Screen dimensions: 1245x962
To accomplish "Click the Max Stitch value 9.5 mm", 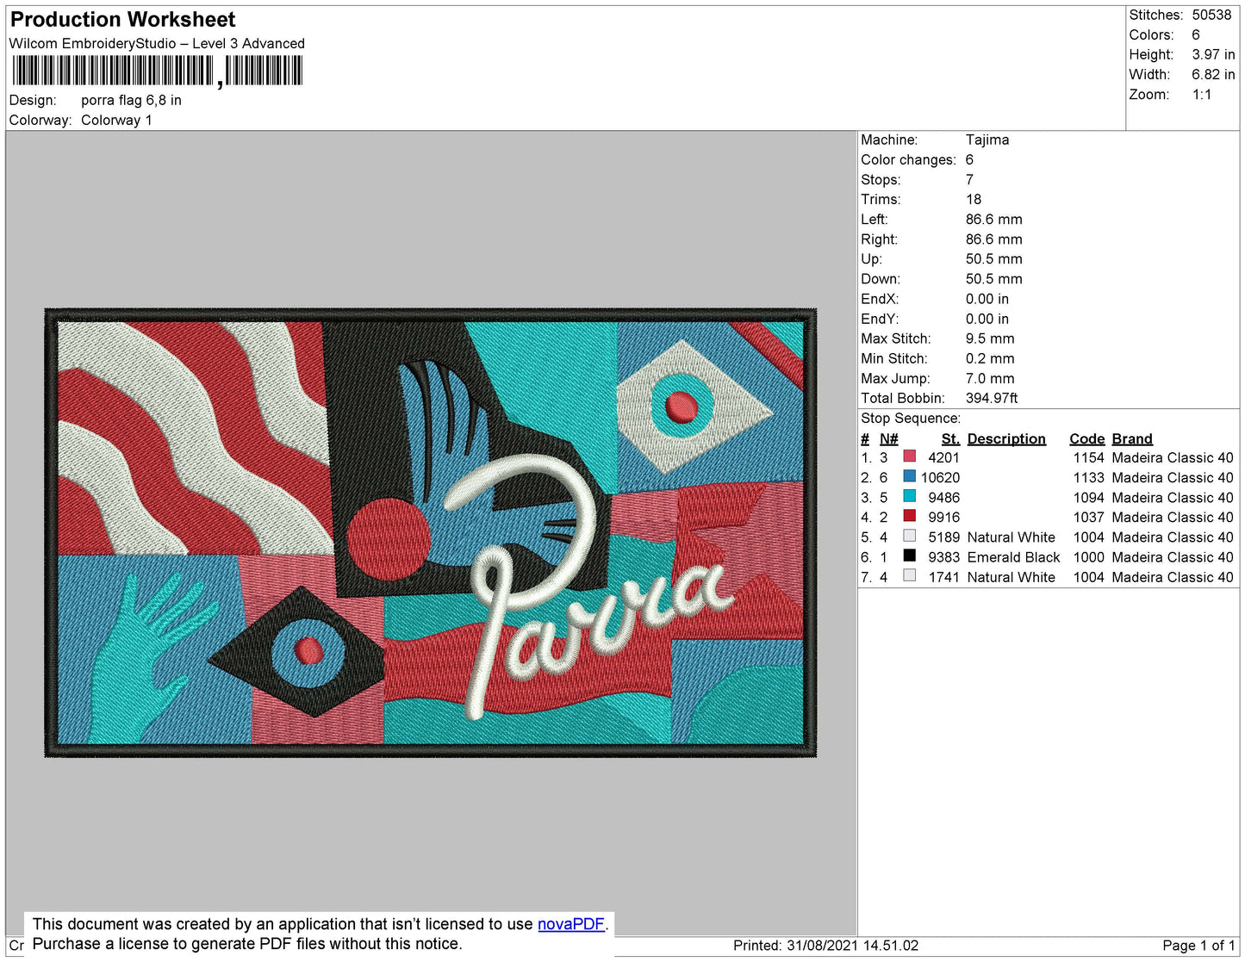I will 990,338.
